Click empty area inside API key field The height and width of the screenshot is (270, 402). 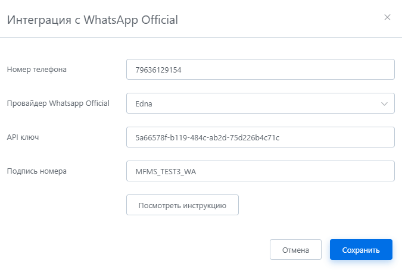click(336, 137)
